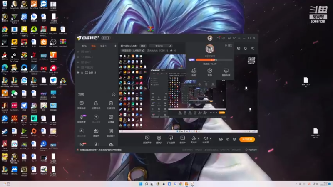This screenshot has height=187, width=333.
Task: Click the record video icon beside preview eye
Action: [x=221, y=139]
